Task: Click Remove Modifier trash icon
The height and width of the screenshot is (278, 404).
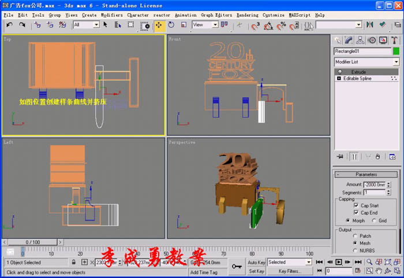Action: coord(377,157)
